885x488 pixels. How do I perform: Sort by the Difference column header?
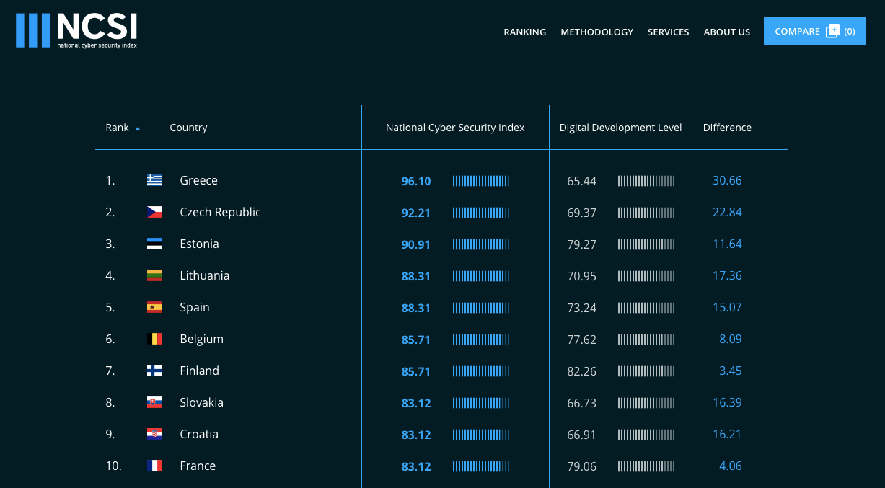click(x=727, y=128)
